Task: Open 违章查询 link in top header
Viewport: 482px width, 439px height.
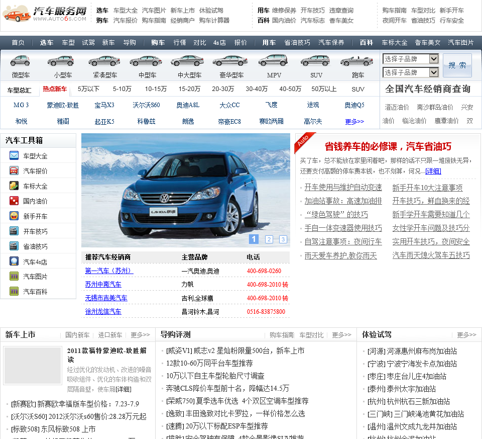Action: [341, 11]
